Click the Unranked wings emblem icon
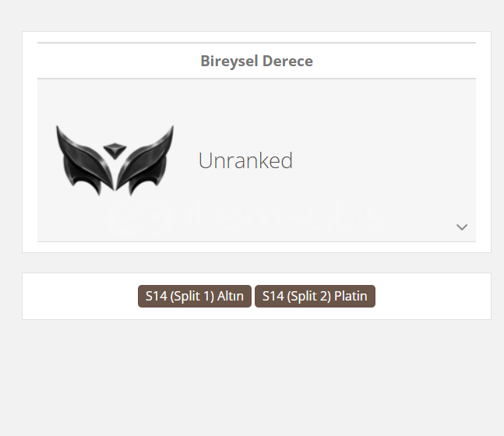 tap(115, 160)
